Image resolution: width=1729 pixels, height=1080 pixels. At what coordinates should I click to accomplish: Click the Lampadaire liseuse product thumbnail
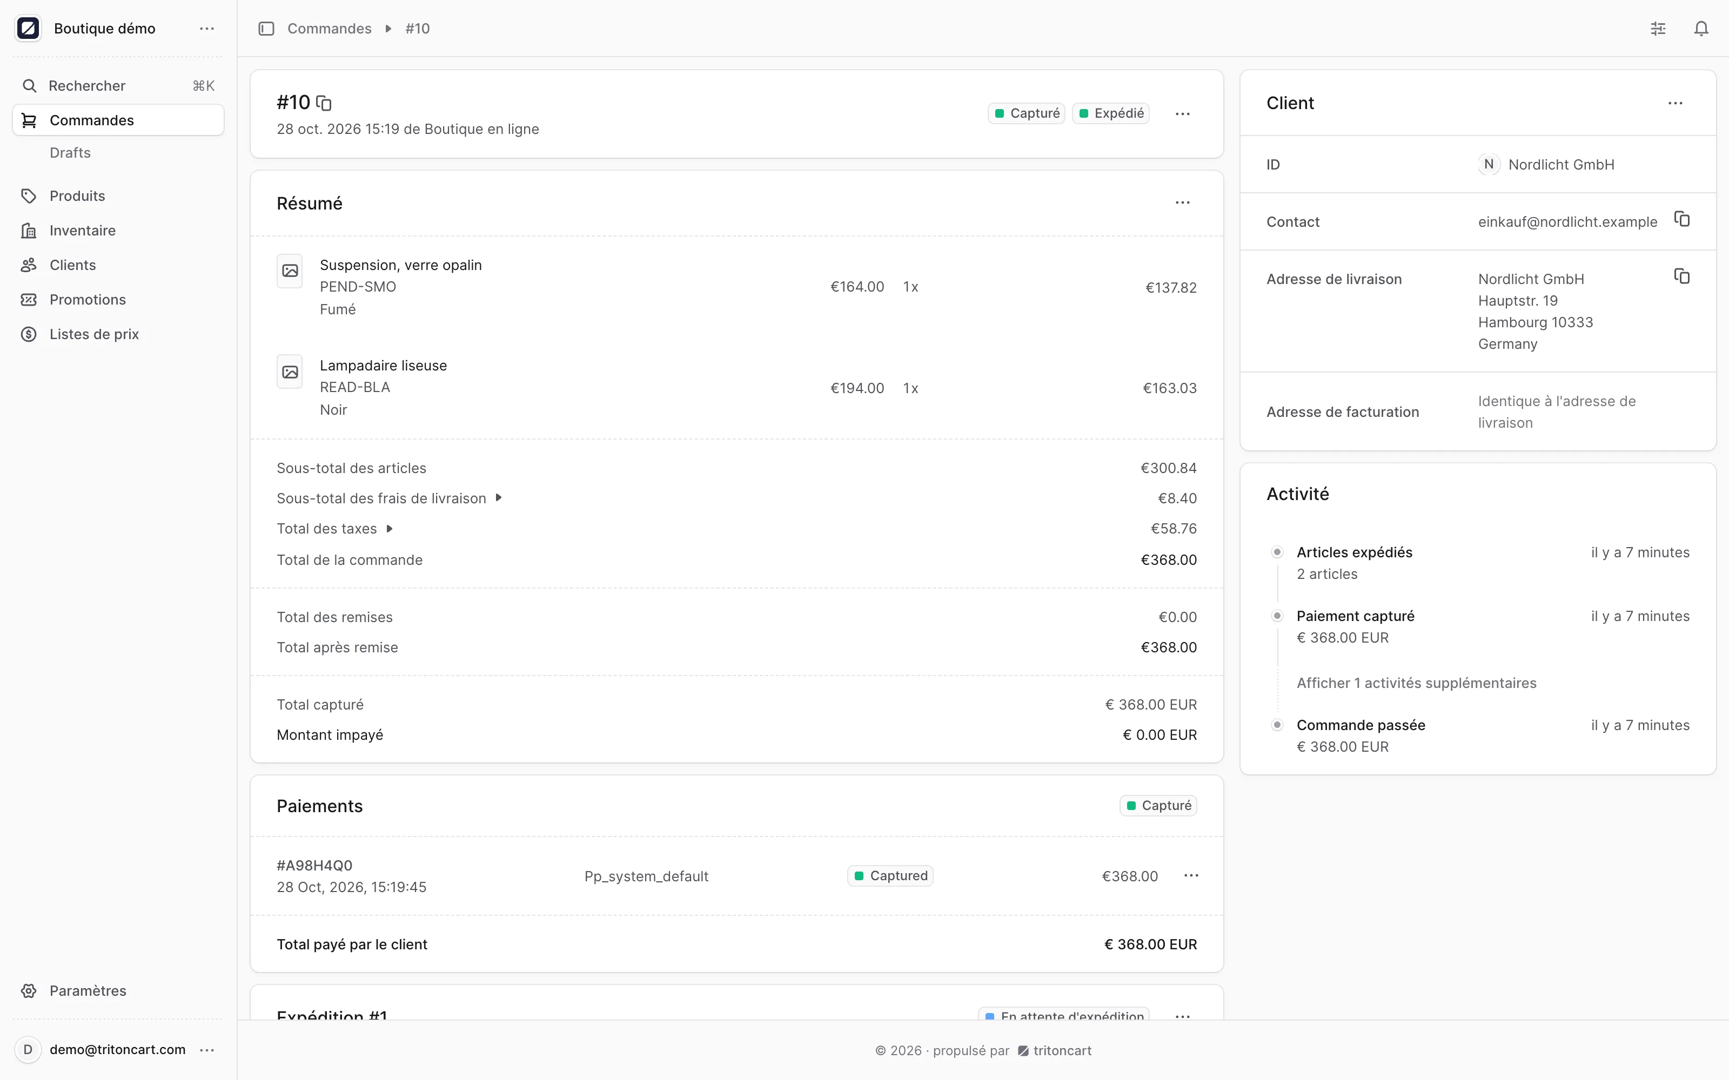point(290,372)
